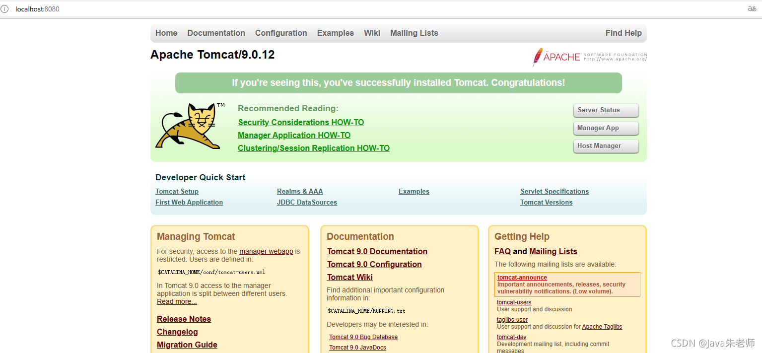Open the Migration Guide link
The width and height of the screenshot is (762, 353).
pyautogui.click(x=187, y=345)
